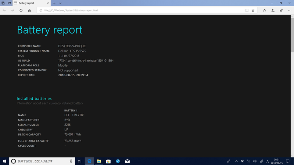Select product name Dell Inc. XPS 15 9575
This screenshot has height=165, width=294.
pyautogui.click(x=72, y=51)
